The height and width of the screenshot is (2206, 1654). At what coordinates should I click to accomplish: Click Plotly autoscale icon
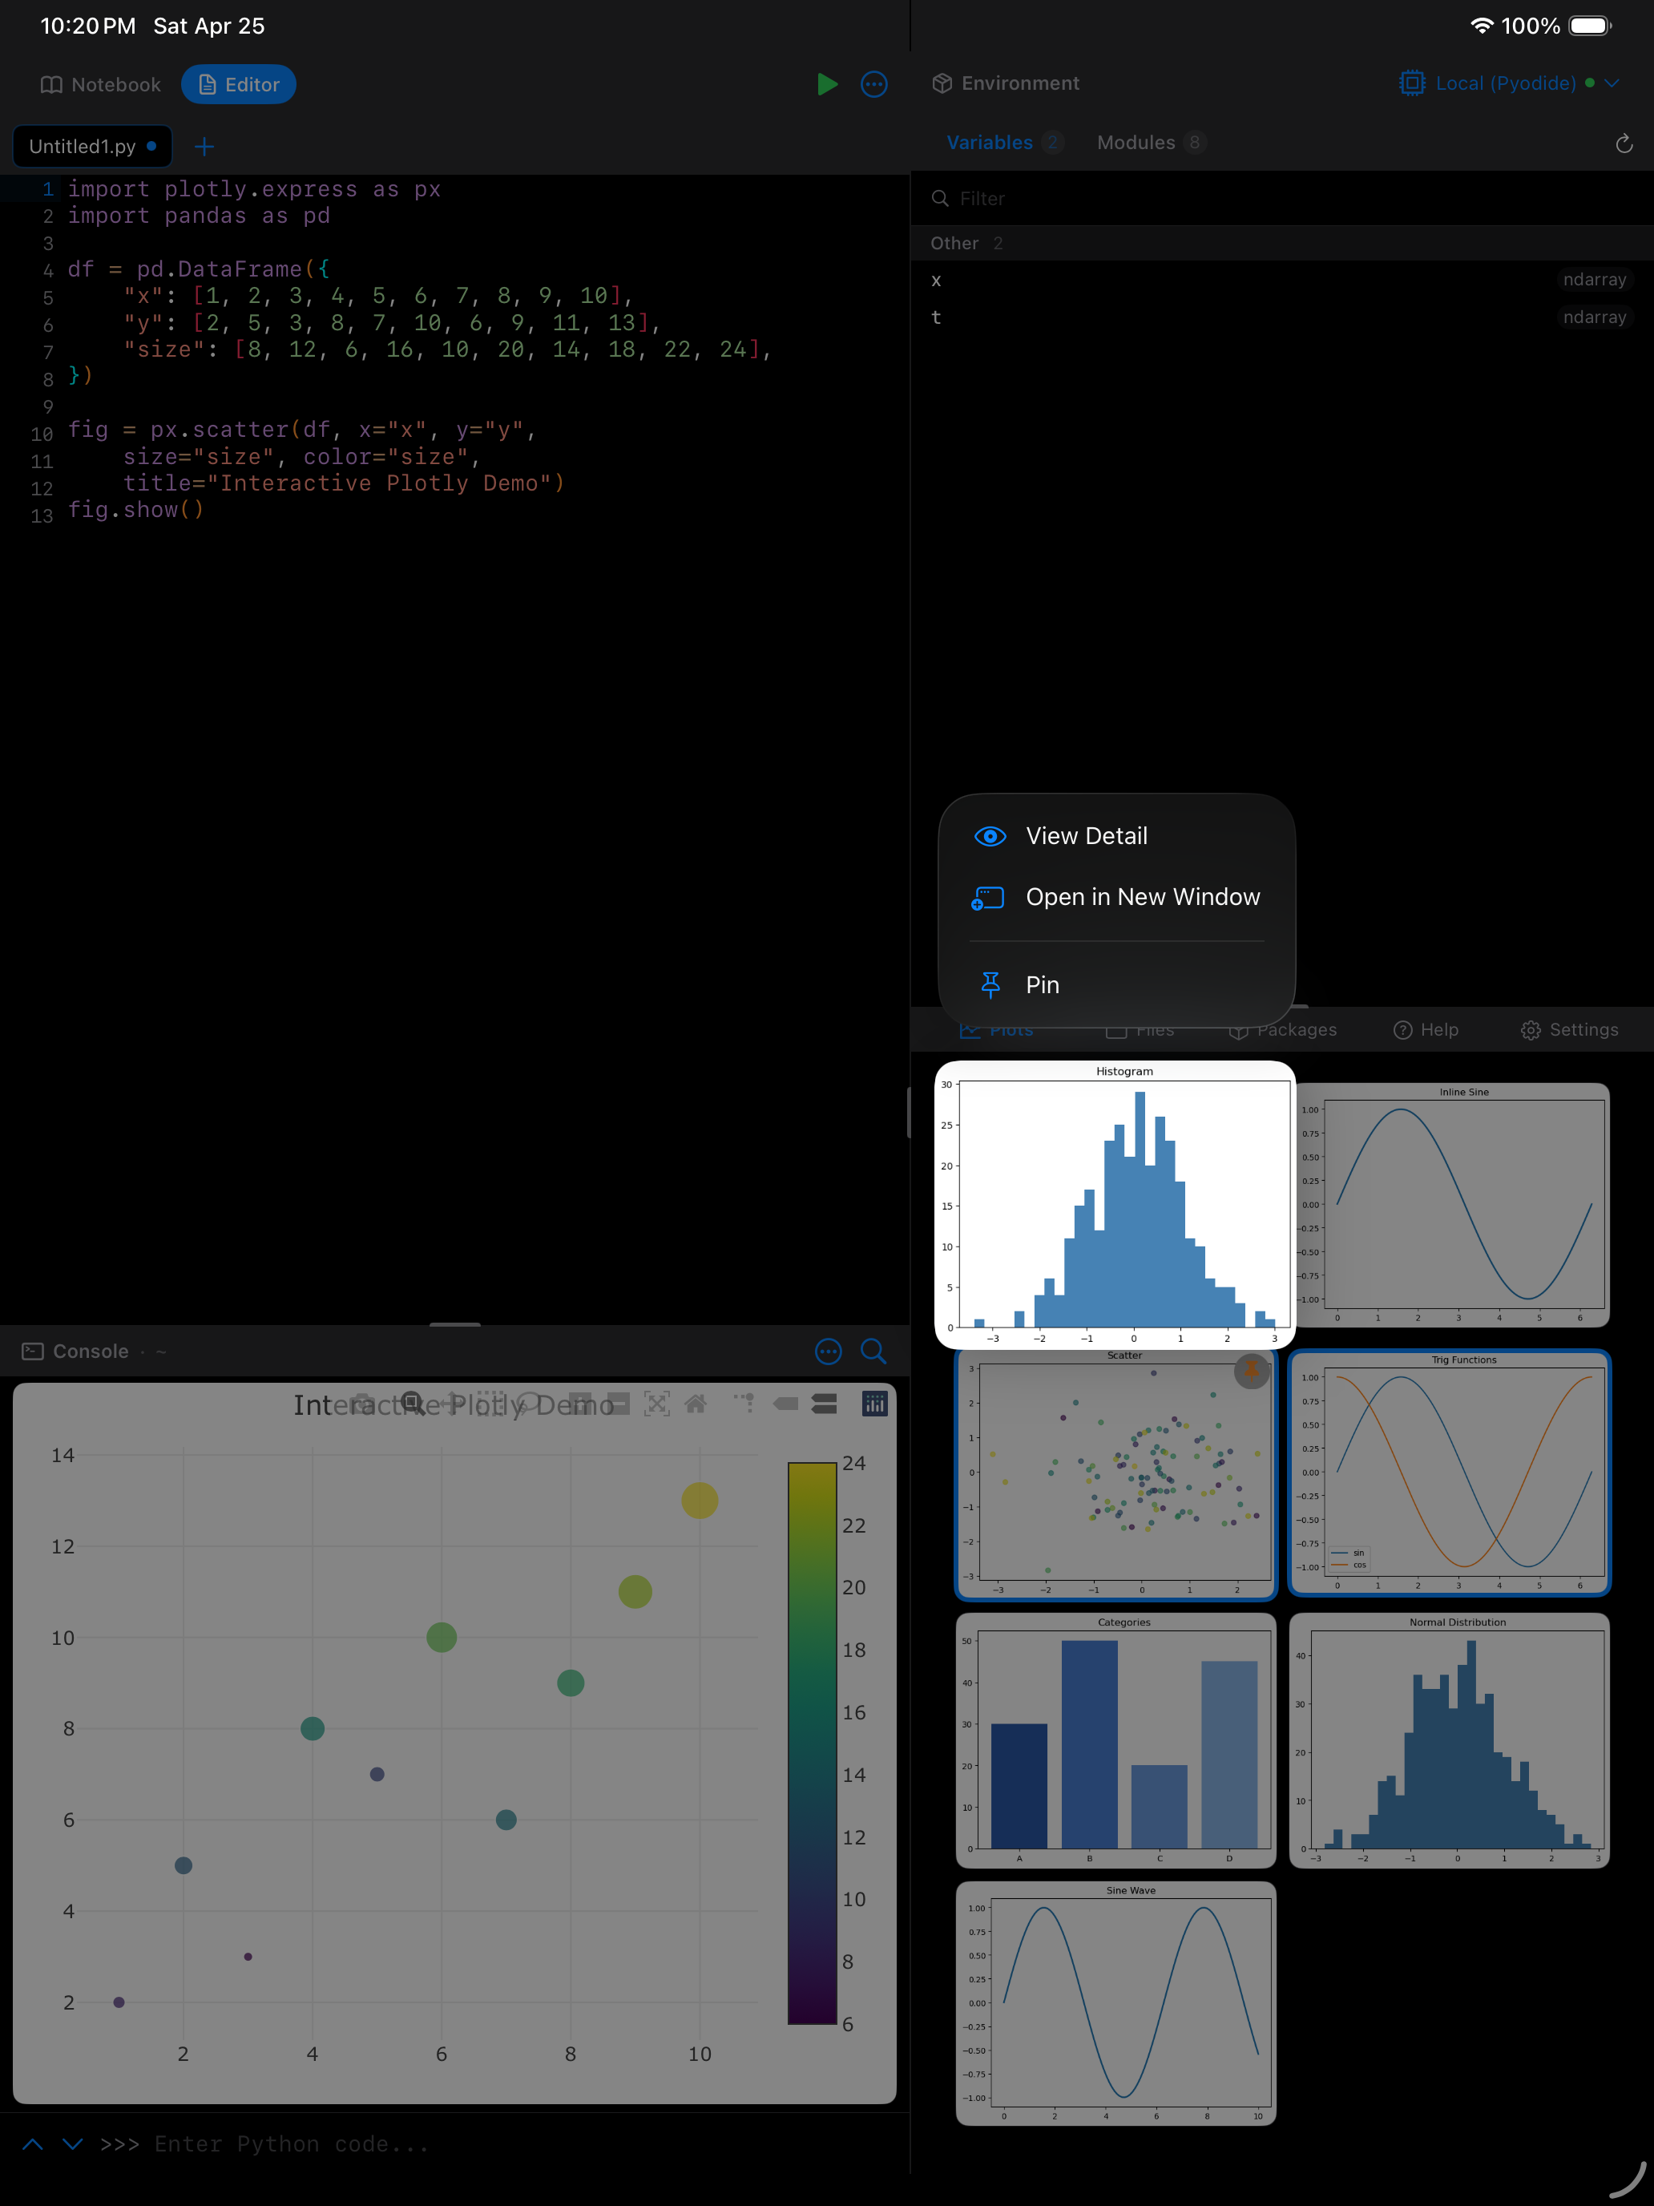pyautogui.click(x=657, y=1403)
